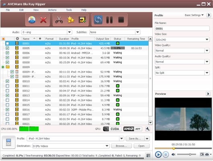This screenshot has width=213, height=161.
Task: Open settings via the wrench icon
Action: coord(147,129)
